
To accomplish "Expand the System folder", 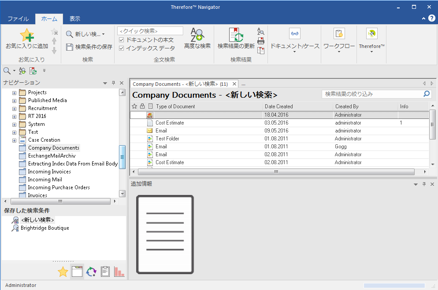I will pos(14,125).
